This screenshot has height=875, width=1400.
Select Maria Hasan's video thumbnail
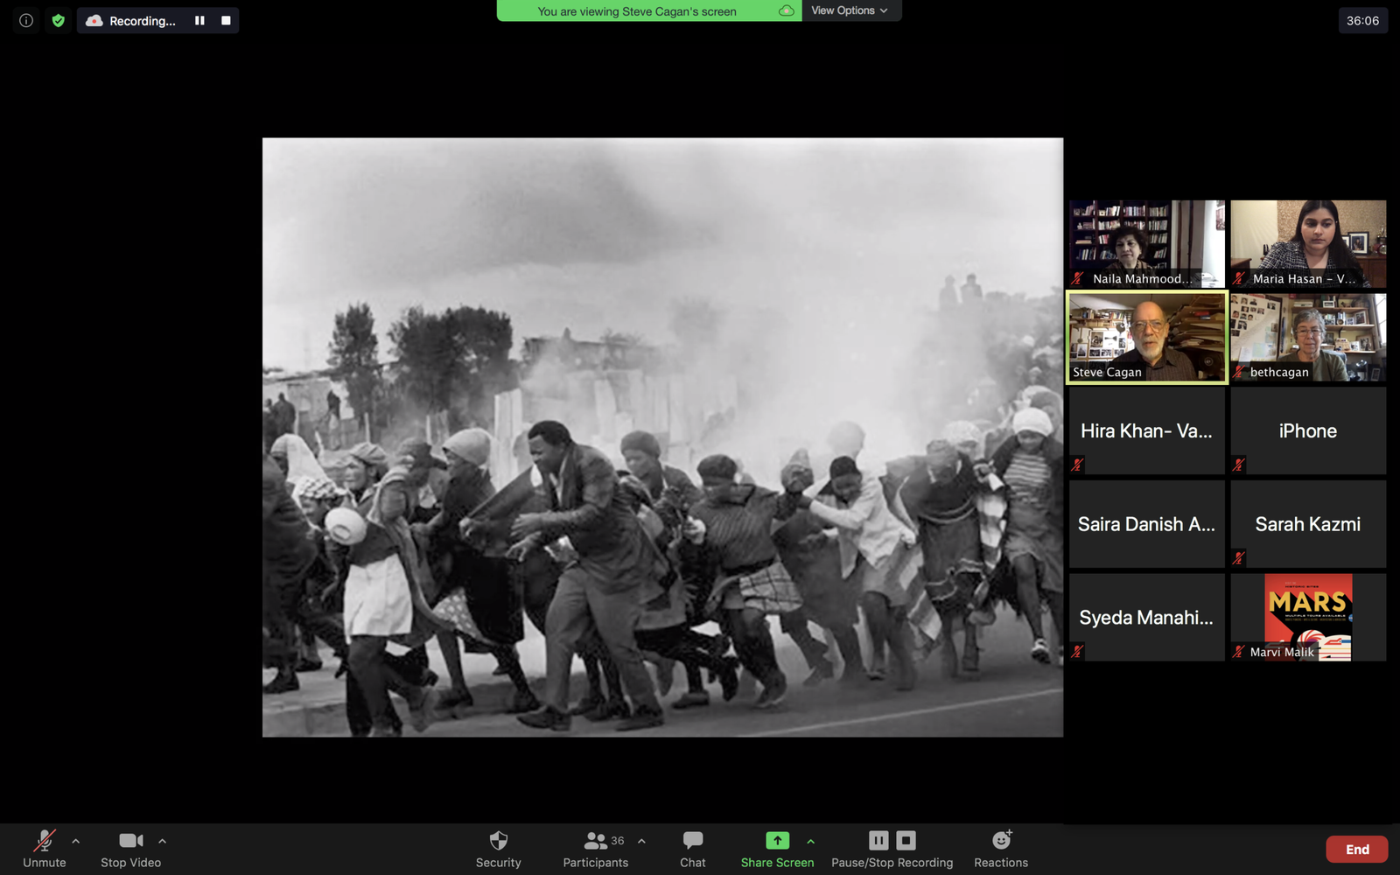(1308, 243)
